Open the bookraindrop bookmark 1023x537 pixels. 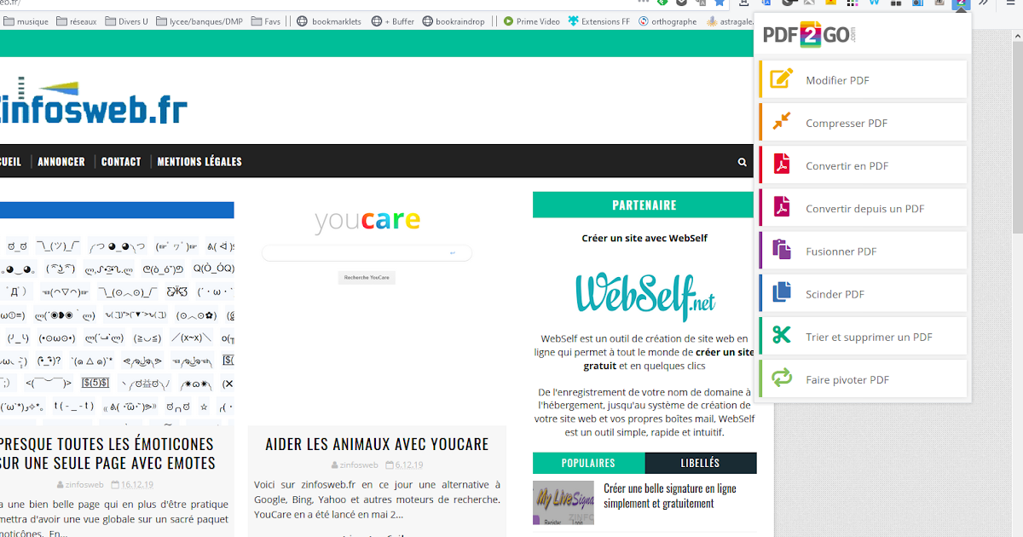[453, 21]
